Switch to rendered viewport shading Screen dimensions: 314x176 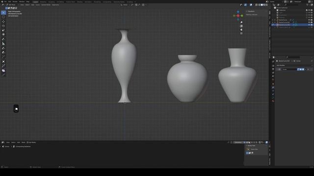[266, 5]
